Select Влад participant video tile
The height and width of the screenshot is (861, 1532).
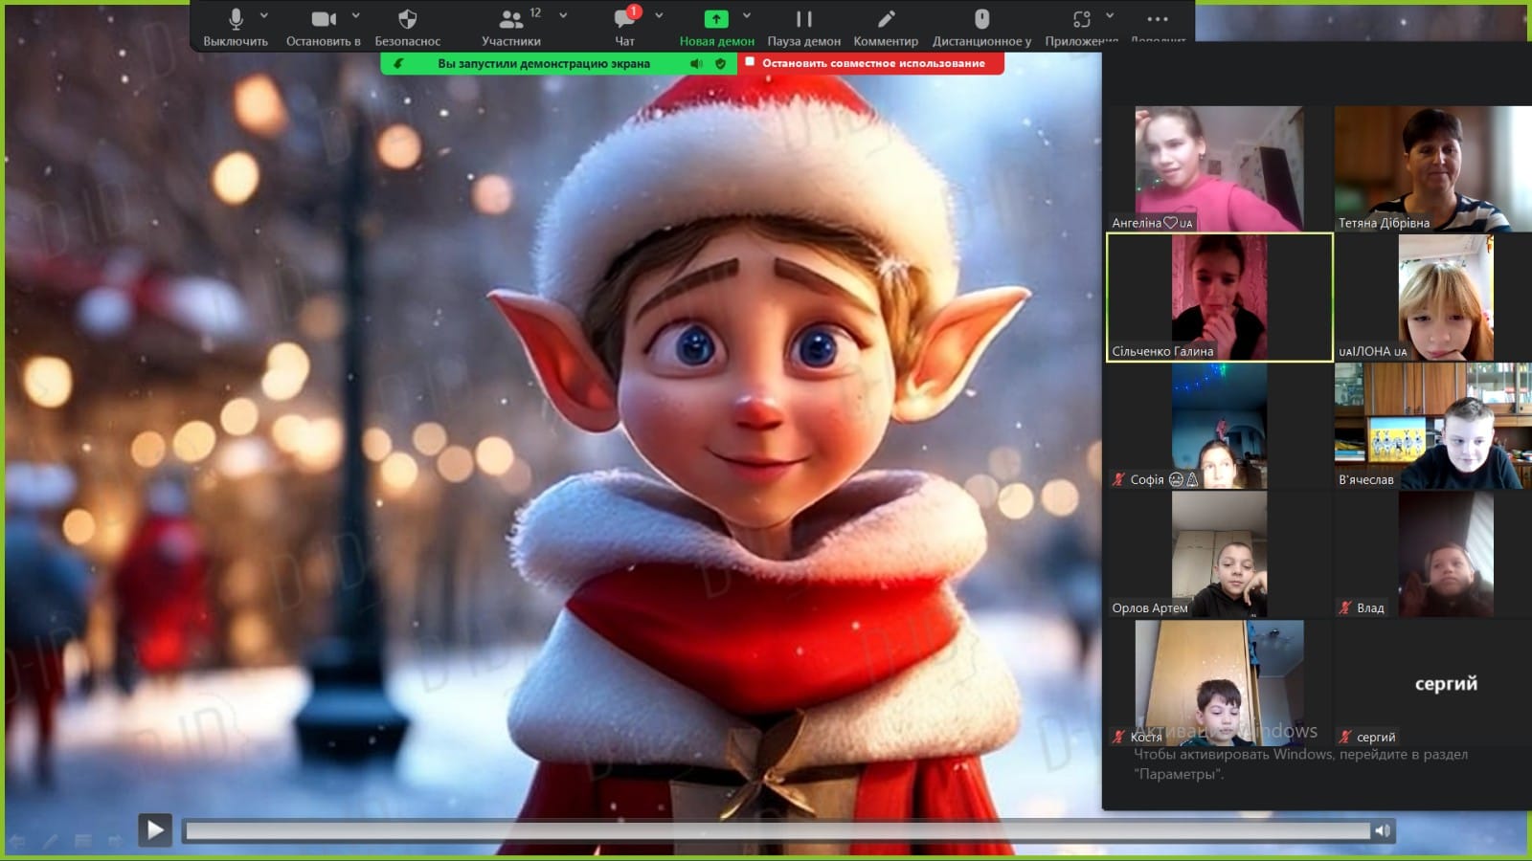click(1432, 554)
